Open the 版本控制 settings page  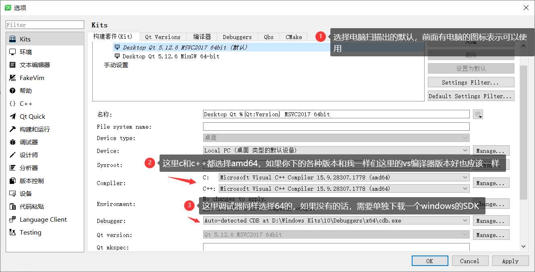(x=28, y=180)
